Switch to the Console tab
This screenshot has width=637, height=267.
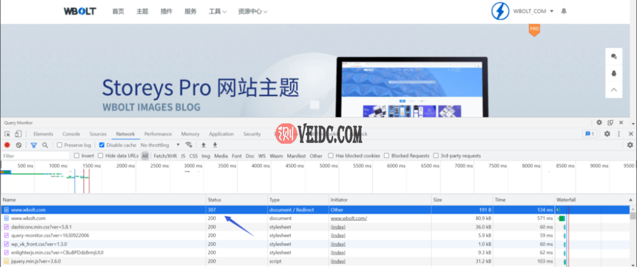(x=71, y=134)
